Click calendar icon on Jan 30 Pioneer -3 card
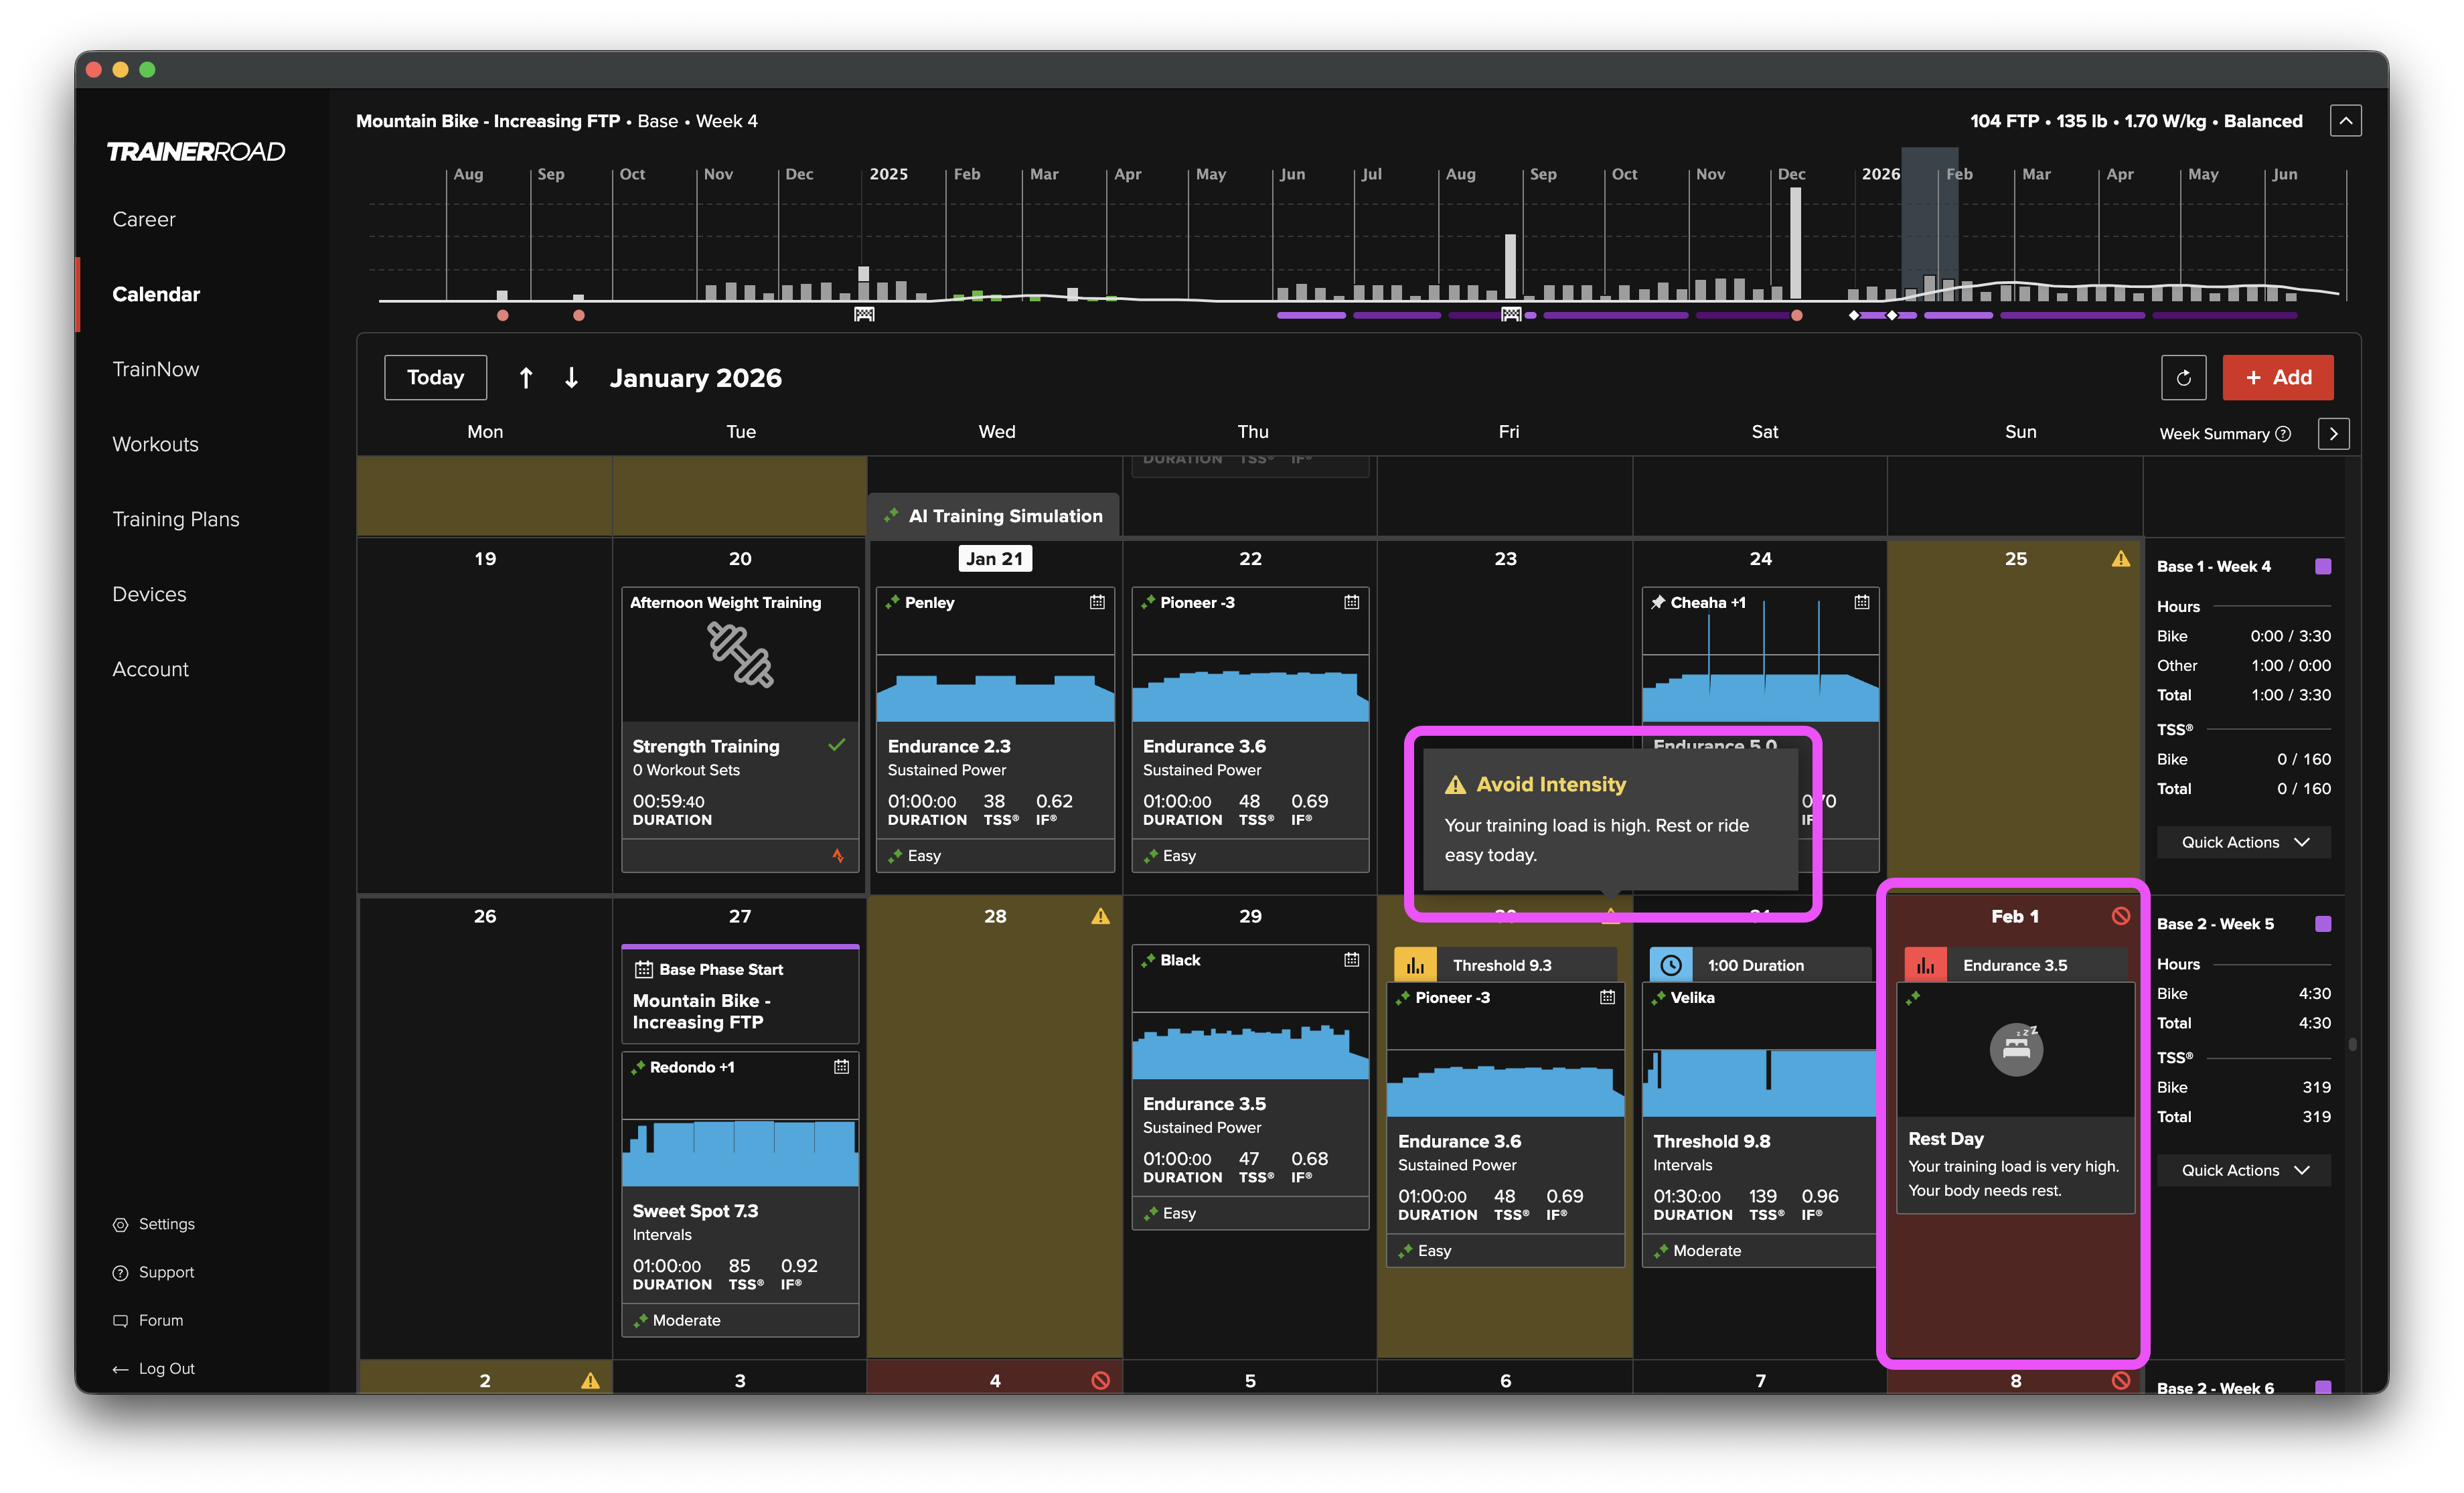This screenshot has height=1493, width=2464. 1607,997
